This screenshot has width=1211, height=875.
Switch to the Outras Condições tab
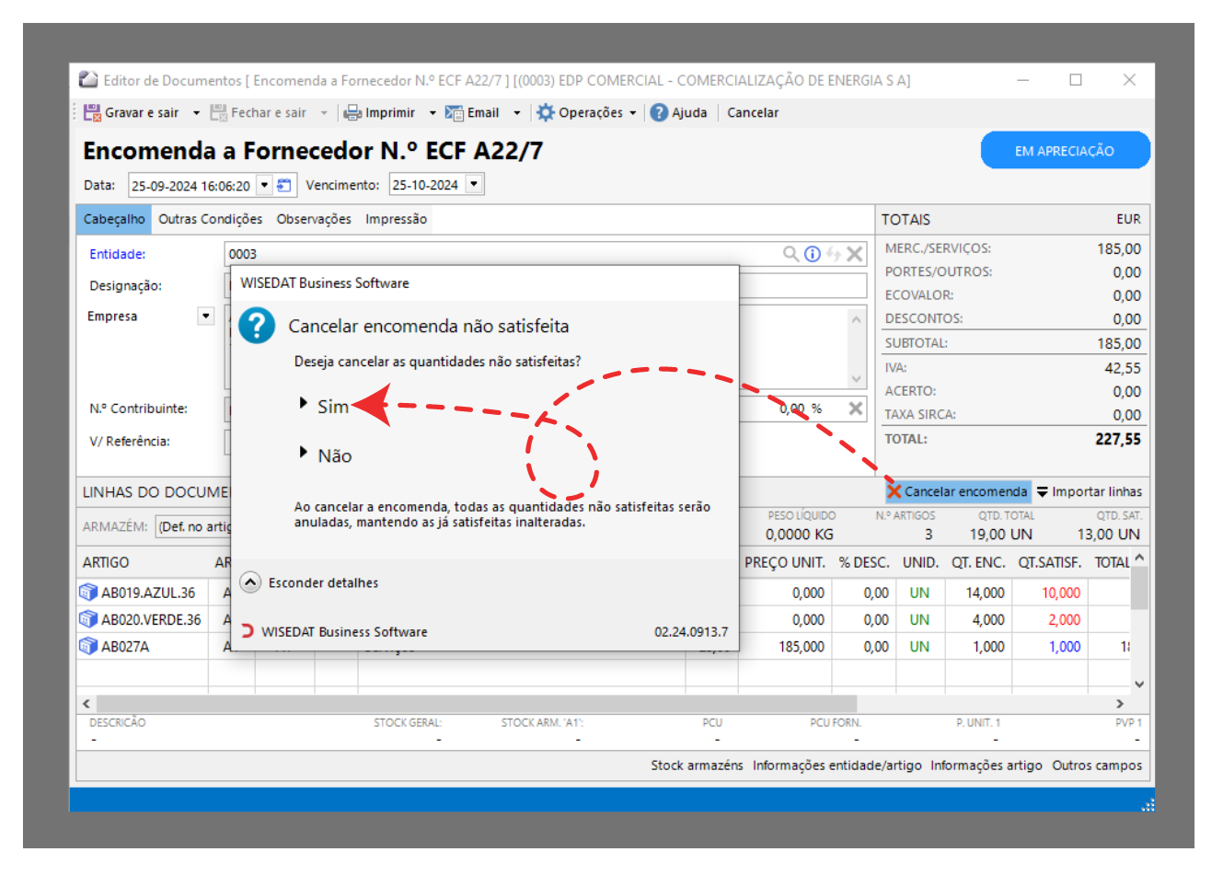click(x=210, y=220)
